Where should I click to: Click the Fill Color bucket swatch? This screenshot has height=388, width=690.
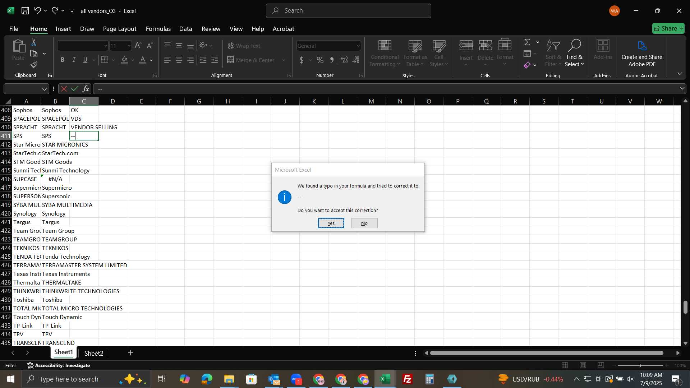(x=124, y=60)
